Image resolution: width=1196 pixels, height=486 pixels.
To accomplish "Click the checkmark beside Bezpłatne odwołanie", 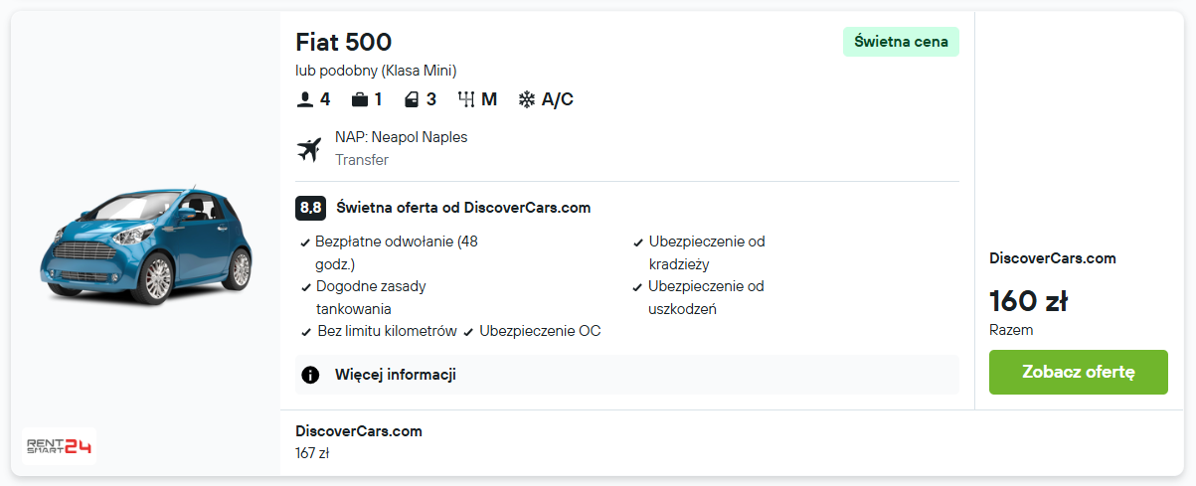I will click(x=306, y=243).
